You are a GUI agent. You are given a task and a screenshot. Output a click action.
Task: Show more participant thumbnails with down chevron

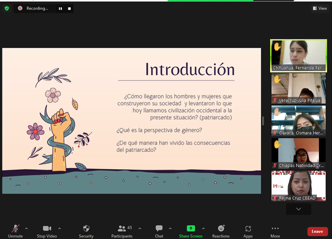coord(298,209)
